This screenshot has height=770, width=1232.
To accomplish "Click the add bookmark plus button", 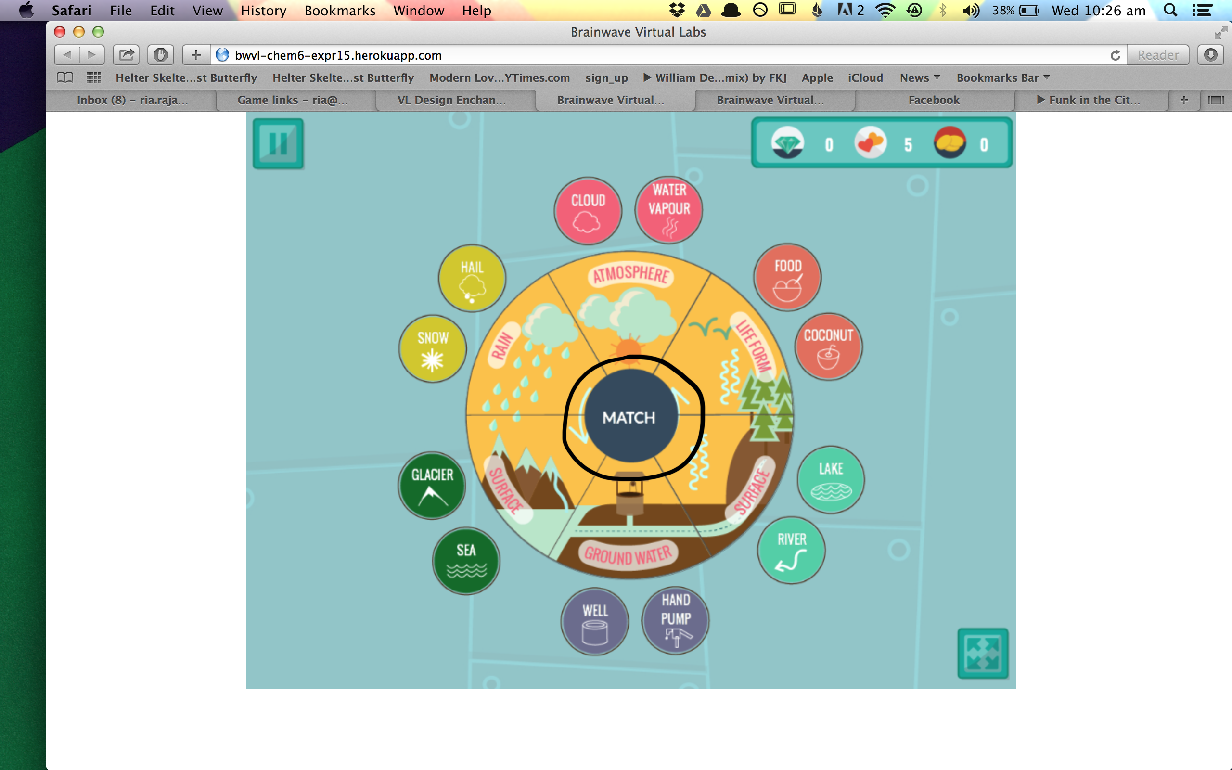I will point(196,55).
